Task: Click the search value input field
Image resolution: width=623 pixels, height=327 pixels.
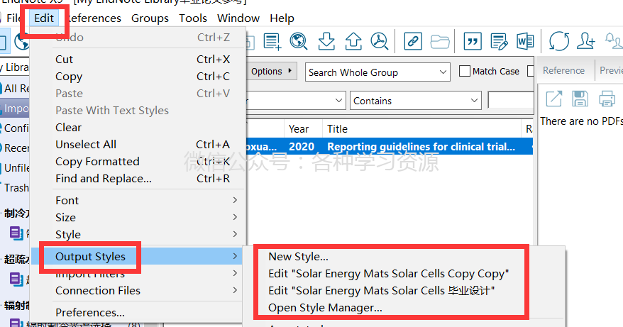Action: (x=511, y=101)
